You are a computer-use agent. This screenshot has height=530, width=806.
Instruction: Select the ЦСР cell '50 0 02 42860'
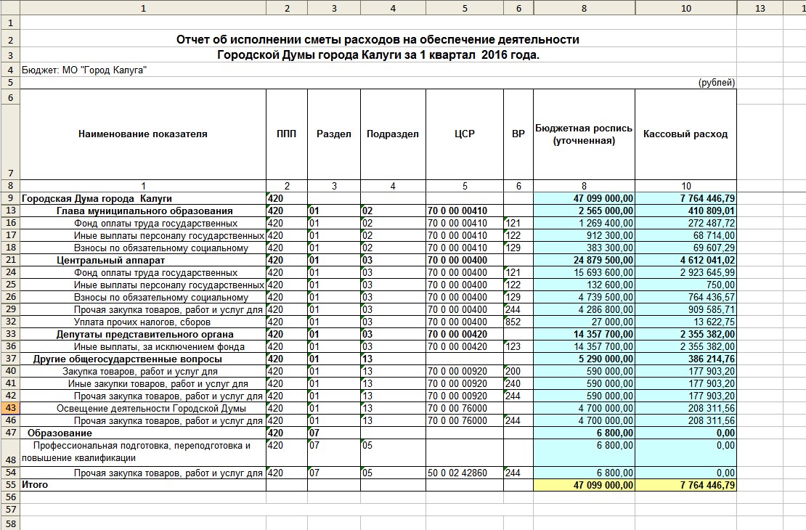(464, 473)
